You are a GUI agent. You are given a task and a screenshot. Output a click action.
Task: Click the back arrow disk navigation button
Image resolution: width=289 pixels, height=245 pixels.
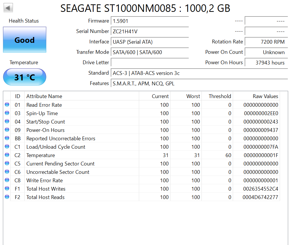(x=8, y=8)
